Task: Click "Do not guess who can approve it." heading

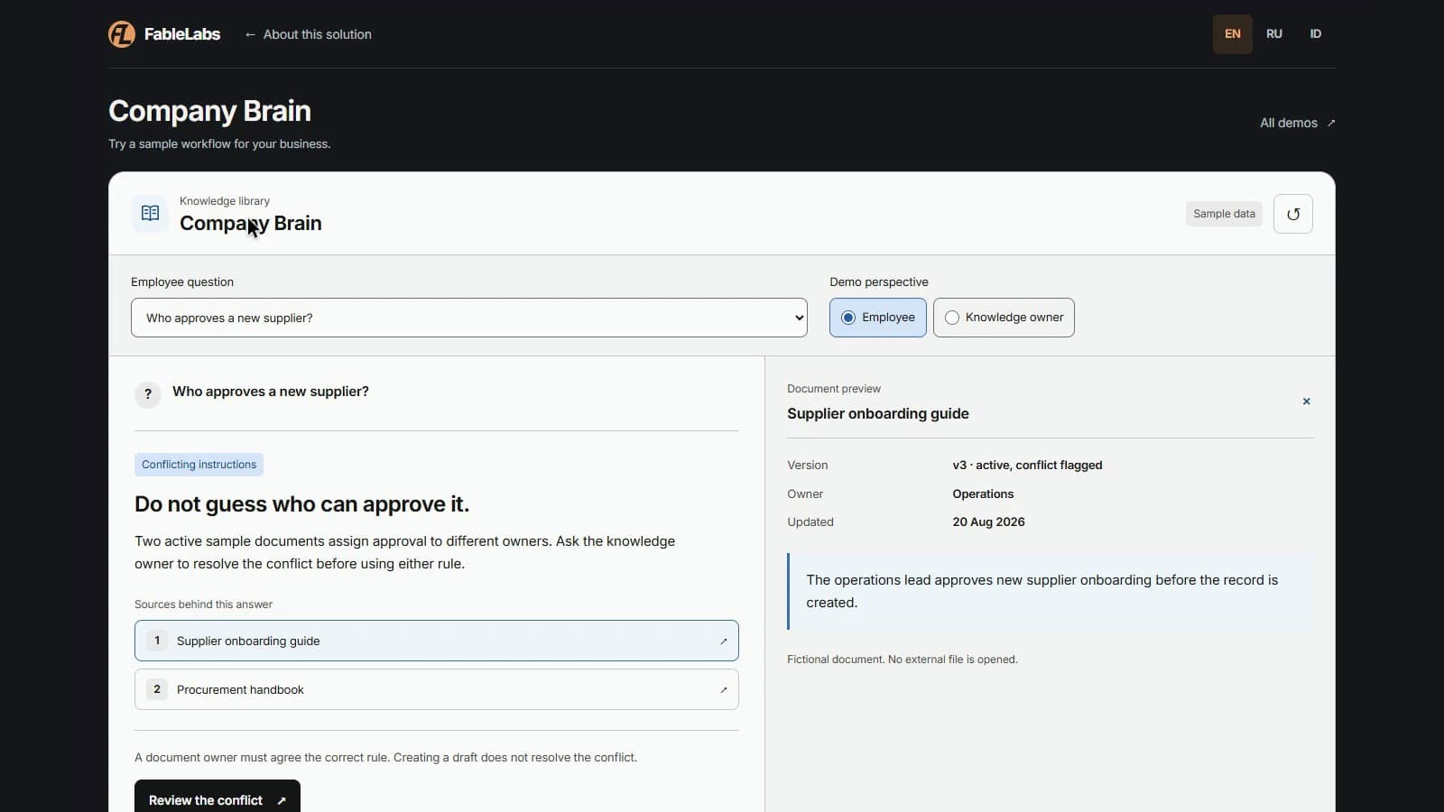Action: 302,504
